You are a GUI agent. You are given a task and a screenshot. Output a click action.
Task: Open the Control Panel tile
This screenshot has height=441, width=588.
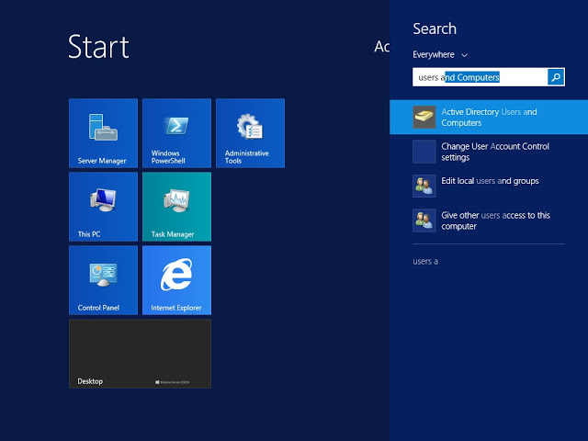coord(103,280)
